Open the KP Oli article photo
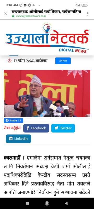This screenshot has height=209, width=94. point(47,94)
